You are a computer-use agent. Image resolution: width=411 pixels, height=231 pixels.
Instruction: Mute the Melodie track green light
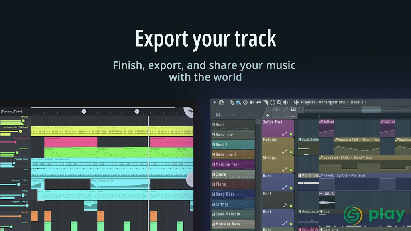tap(291, 152)
